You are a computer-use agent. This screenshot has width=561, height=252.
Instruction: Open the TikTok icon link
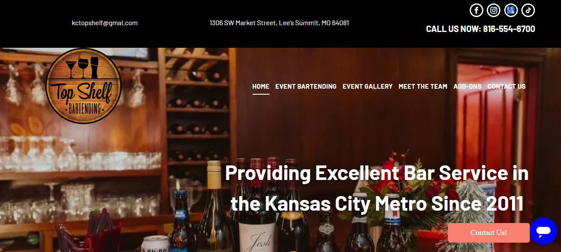(x=528, y=10)
